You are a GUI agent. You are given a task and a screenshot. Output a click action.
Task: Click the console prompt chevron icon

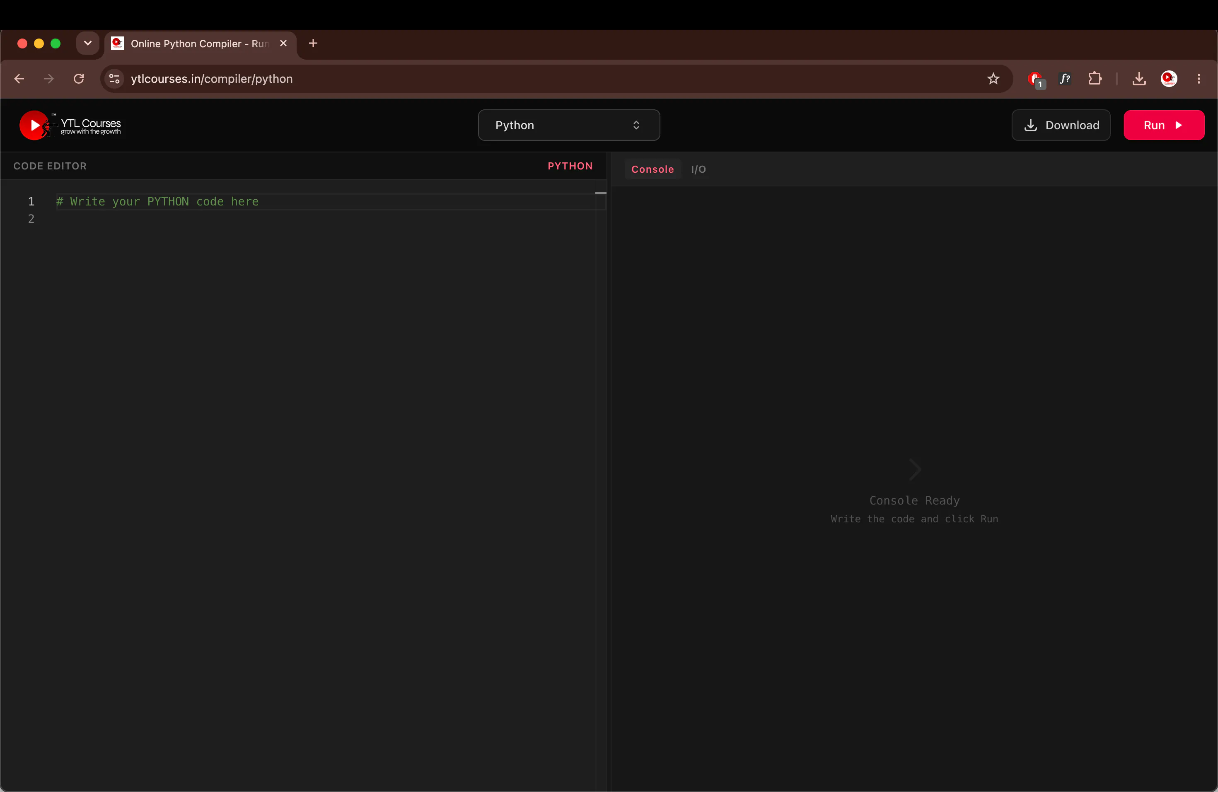[914, 470]
